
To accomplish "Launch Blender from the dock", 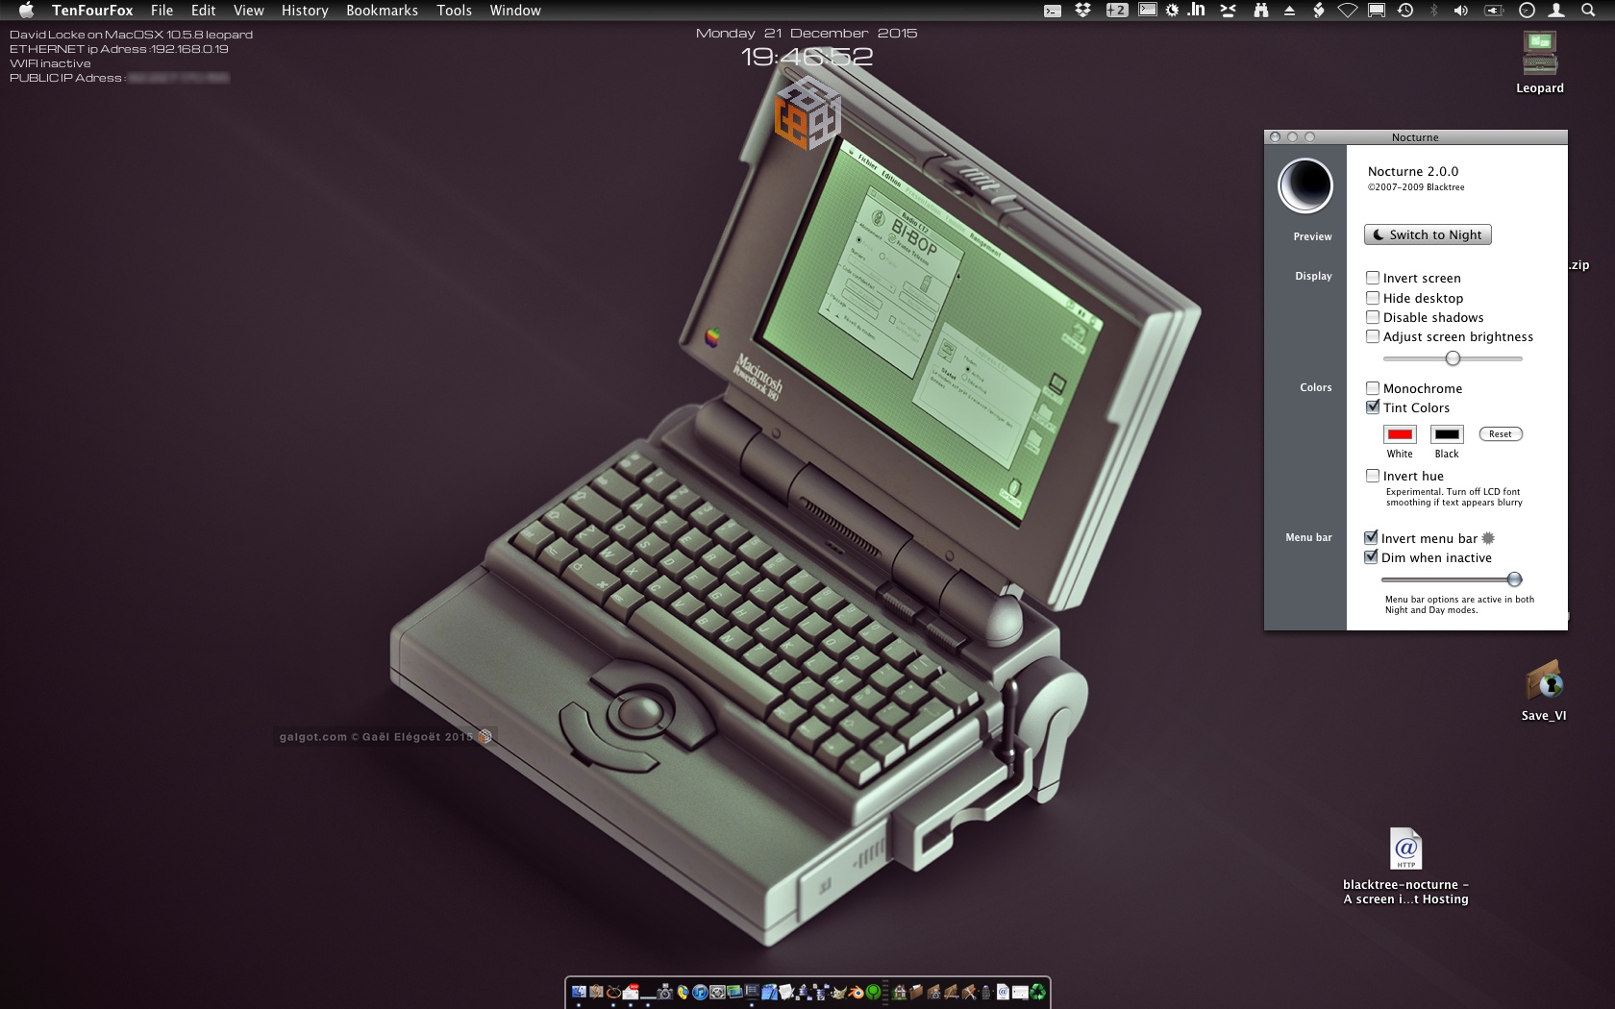I will pyautogui.click(x=857, y=992).
